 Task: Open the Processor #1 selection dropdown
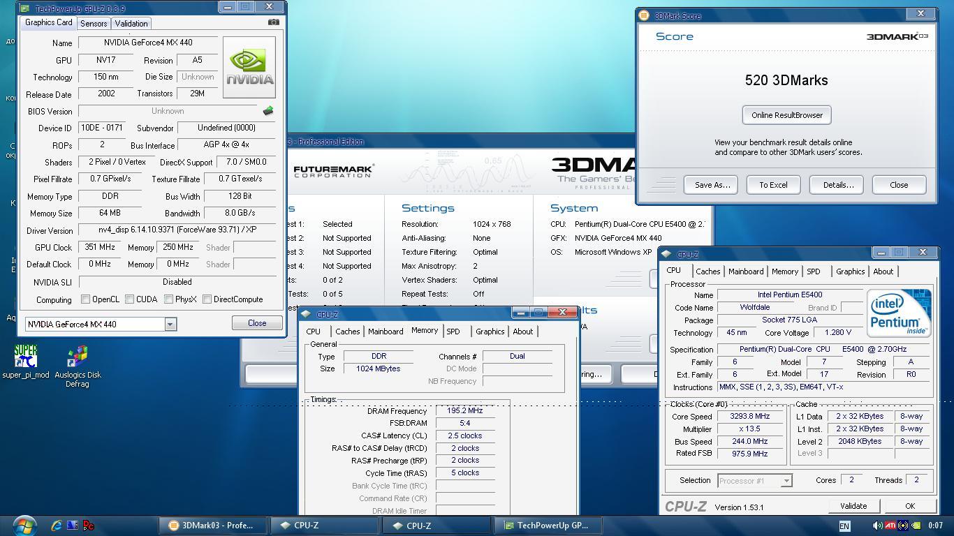pyautogui.click(x=786, y=480)
